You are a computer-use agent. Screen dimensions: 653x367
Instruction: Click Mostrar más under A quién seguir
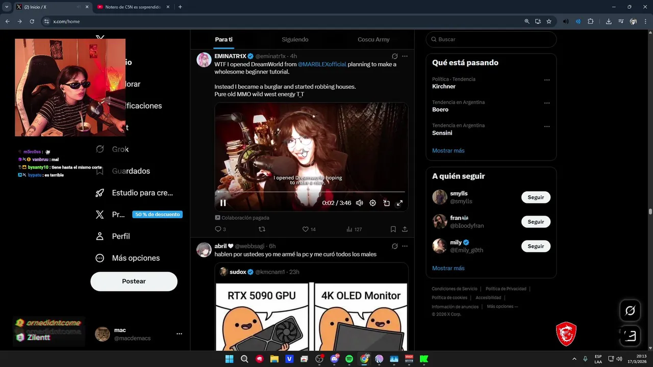click(448, 268)
